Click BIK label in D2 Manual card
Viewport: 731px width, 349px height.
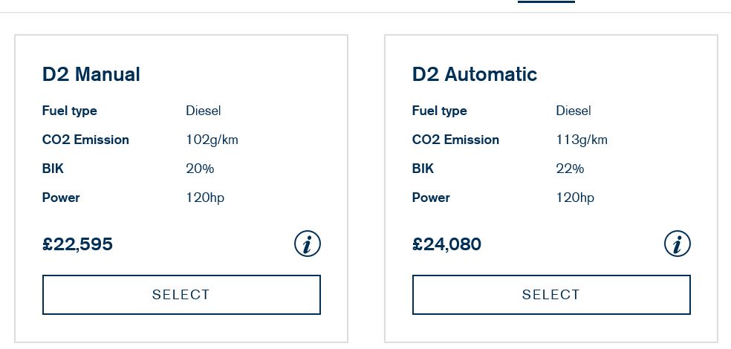(53, 169)
